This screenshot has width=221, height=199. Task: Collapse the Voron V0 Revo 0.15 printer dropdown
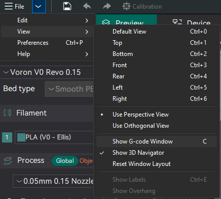point(47,72)
